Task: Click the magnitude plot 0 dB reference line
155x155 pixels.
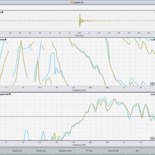Action: click(77, 117)
